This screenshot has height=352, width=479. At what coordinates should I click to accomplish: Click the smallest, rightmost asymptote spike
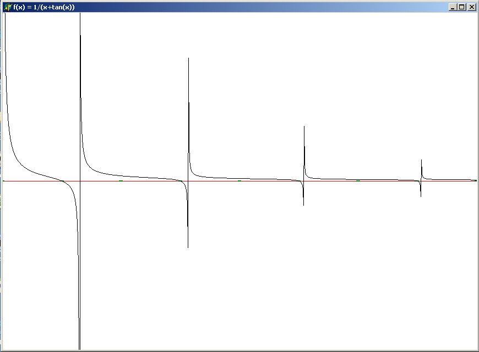[422, 161]
